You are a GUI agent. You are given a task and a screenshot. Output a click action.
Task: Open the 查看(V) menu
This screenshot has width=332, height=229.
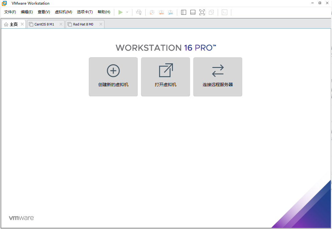[x=44, y=12]
